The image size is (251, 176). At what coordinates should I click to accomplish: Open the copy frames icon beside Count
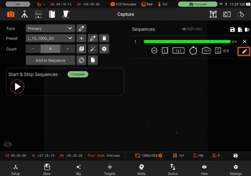(x=81, y=49)
